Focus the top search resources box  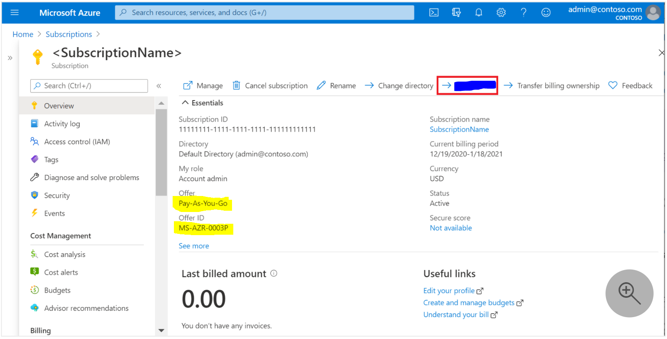click(264, 13)
